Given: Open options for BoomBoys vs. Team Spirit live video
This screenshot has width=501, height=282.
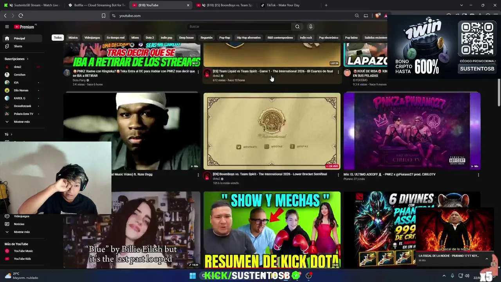Looking at the screenshot, I should [338, 175].
